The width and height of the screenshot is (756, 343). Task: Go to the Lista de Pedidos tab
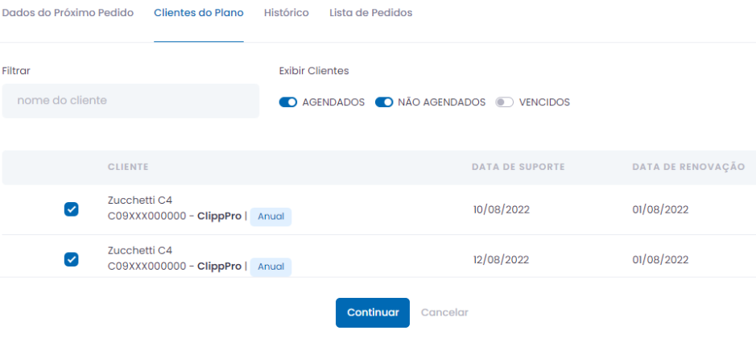click(370, 13)
